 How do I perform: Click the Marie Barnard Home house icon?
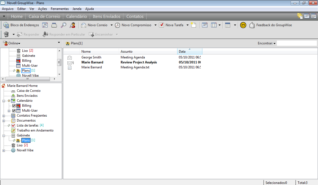(x=3, y=86)
